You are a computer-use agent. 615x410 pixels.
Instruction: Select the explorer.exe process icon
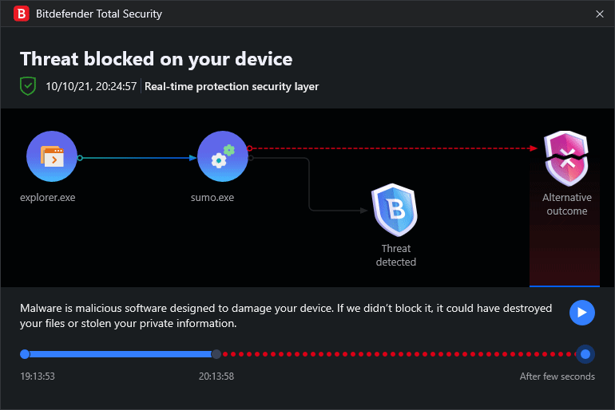[x=51, y=157]
